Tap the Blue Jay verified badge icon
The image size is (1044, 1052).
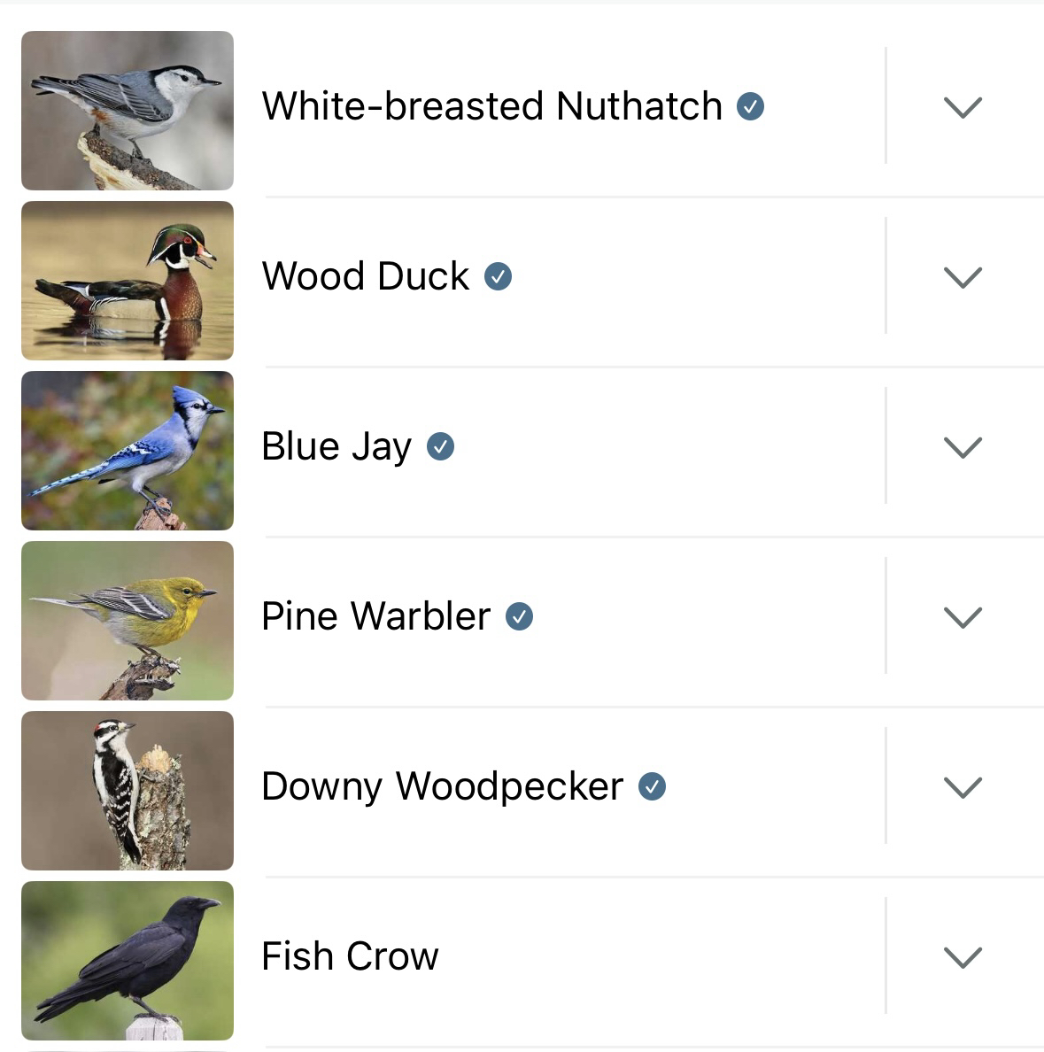pyautogui.click(x=440, y=447)
